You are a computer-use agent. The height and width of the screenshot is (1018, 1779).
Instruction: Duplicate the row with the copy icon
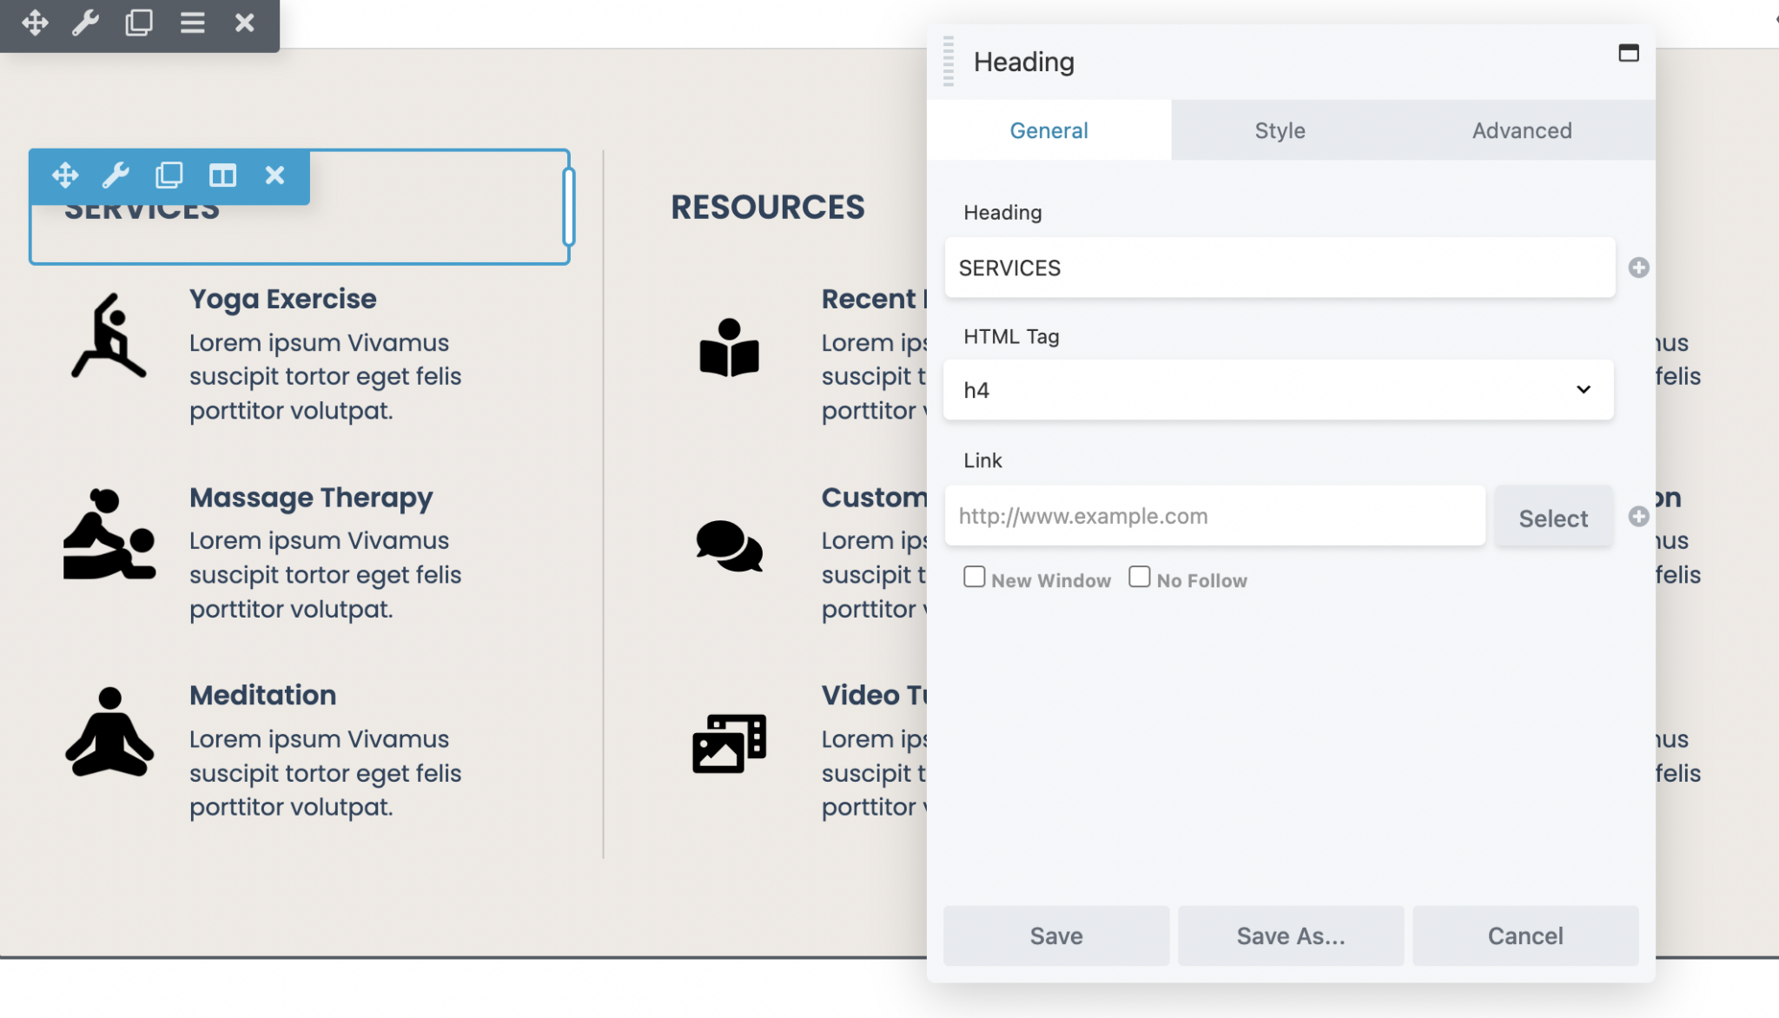pyautogui.click(x=140, y=23)
